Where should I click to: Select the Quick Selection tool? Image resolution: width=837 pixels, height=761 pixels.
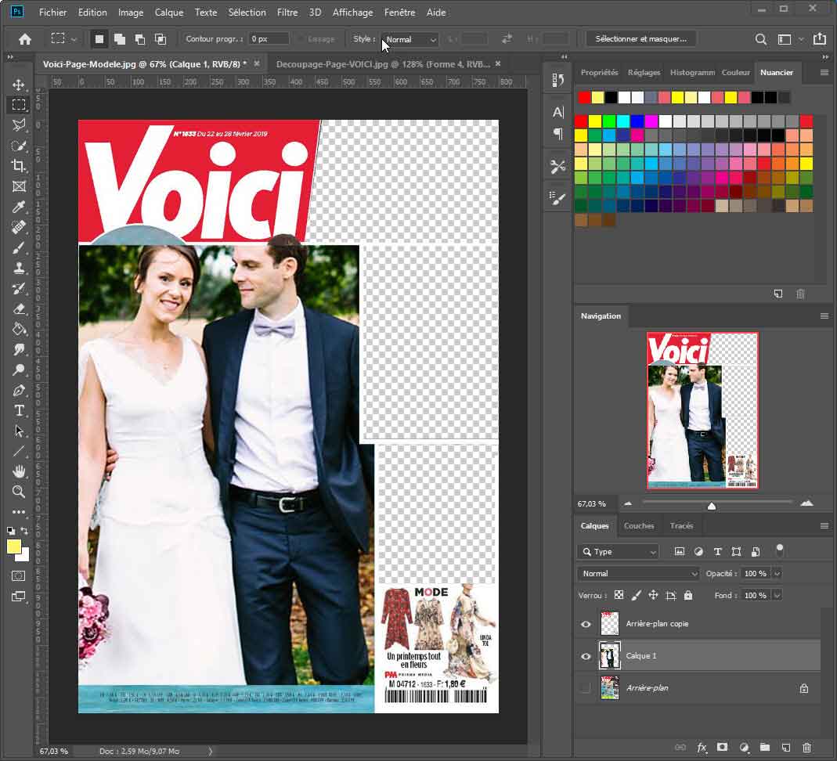(19, 145)
